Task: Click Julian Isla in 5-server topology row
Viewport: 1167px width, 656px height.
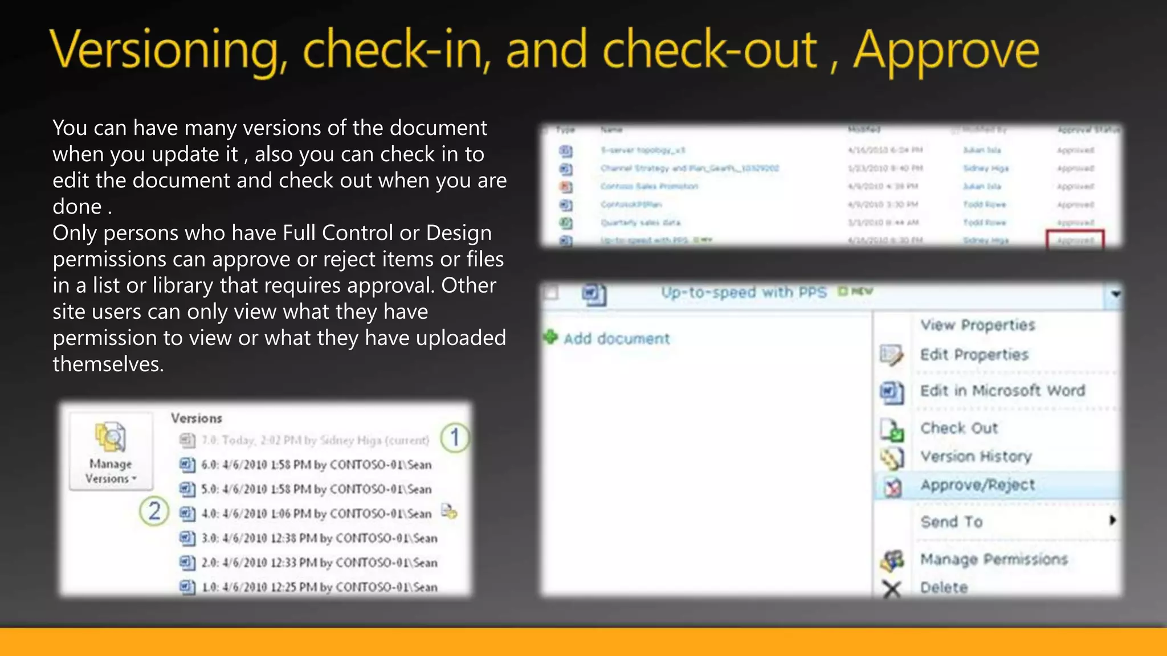Action: (982, 150)
